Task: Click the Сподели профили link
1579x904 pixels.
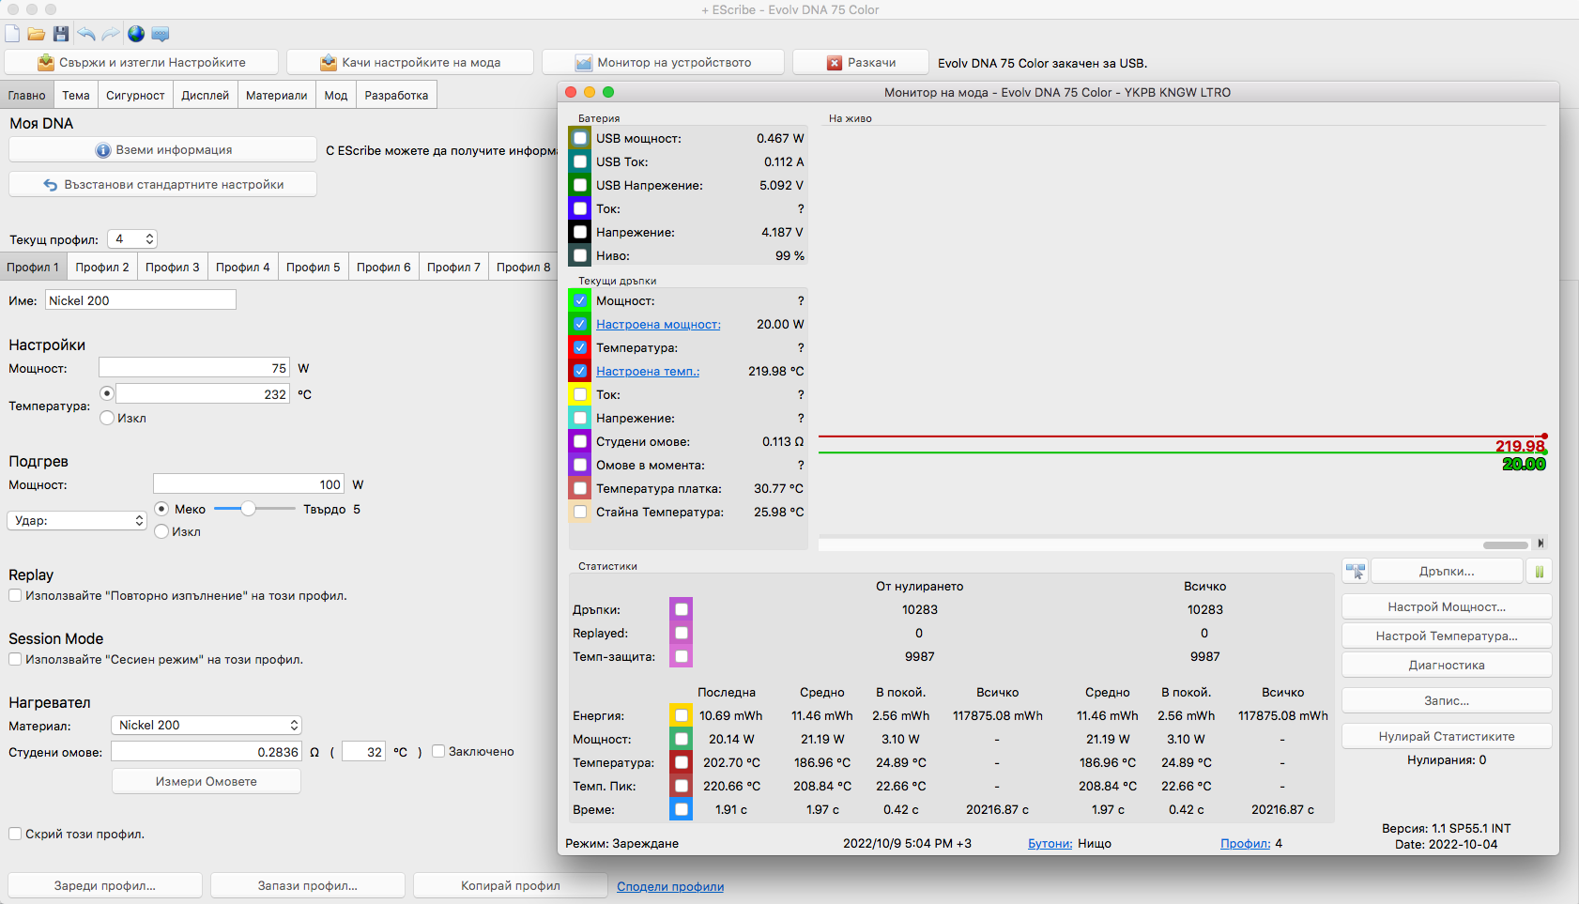Action: tap(670, 886)
